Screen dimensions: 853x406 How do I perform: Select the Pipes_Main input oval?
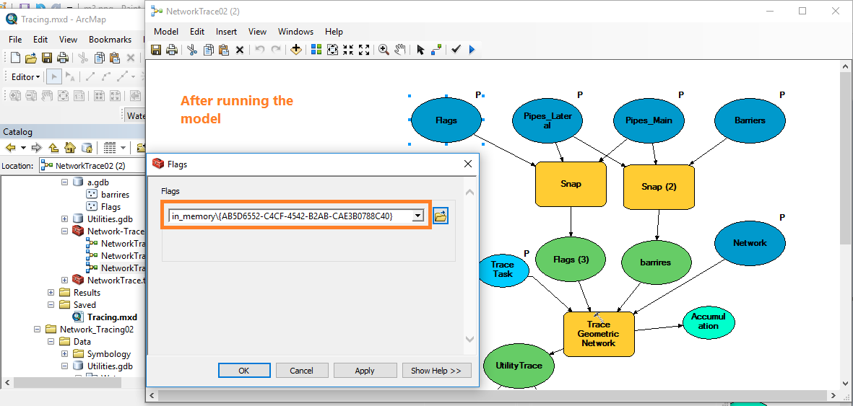(x=649, y=120)
